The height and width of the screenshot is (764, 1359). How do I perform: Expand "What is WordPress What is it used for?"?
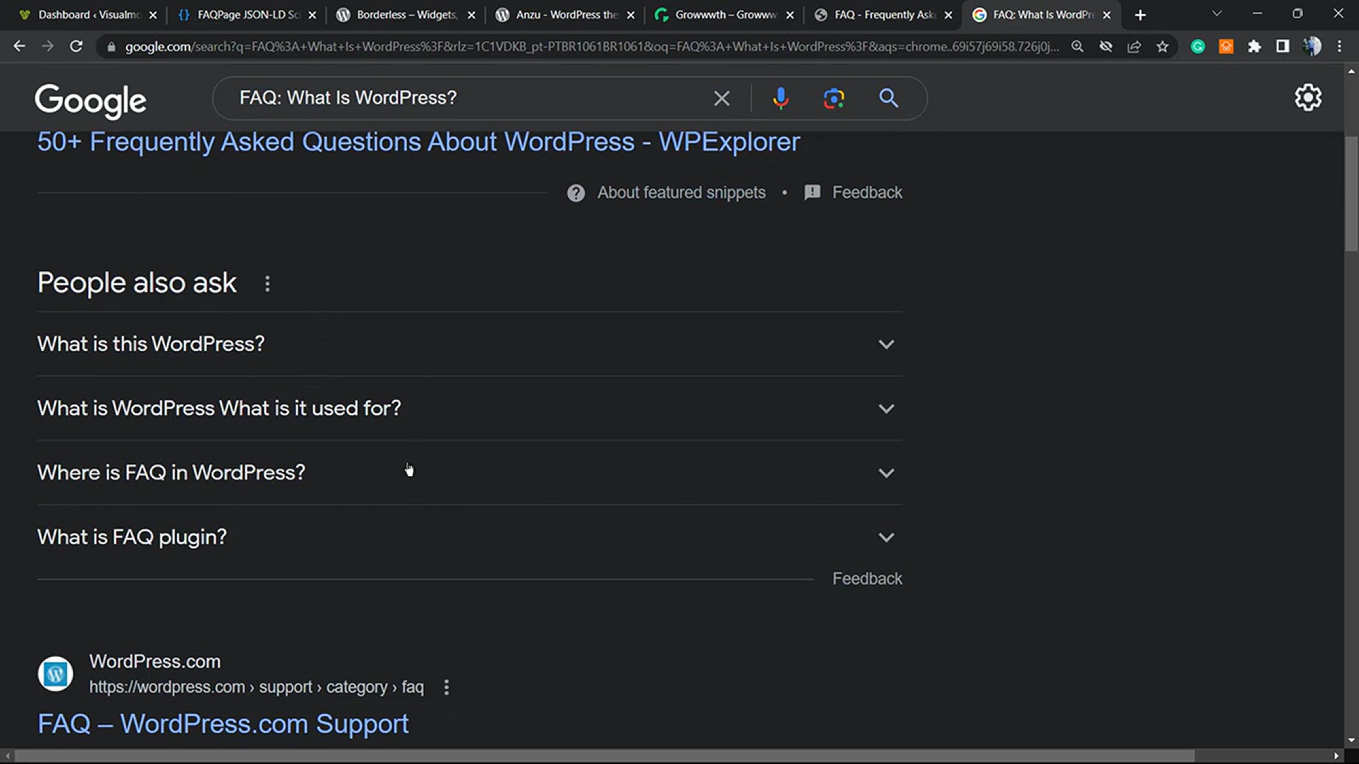coord(469,408)
